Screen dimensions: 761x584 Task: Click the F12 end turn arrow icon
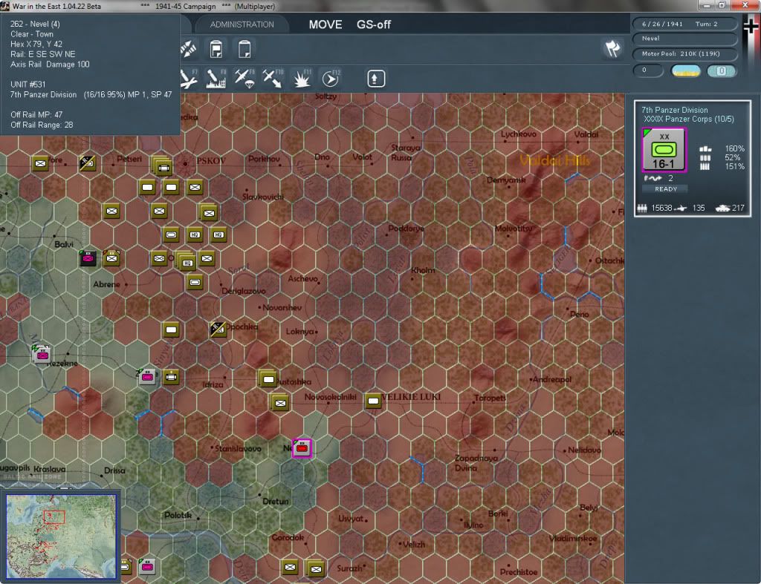tap(331, 79)
